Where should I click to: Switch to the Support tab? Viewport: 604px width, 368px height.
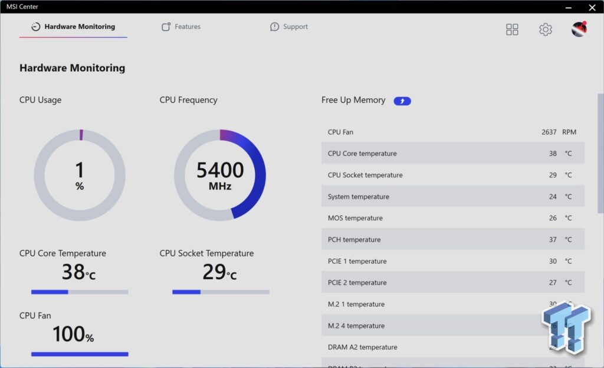289,26
